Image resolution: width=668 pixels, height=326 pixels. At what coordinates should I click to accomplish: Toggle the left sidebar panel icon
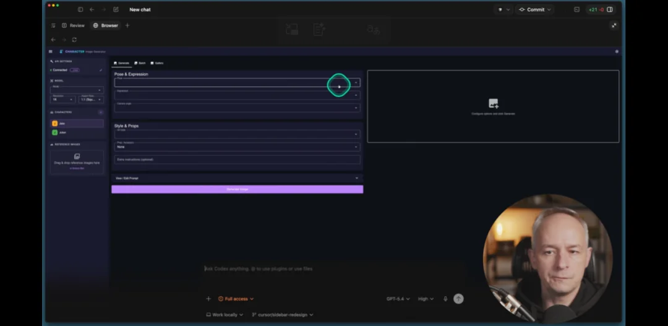tap(80, 10)
